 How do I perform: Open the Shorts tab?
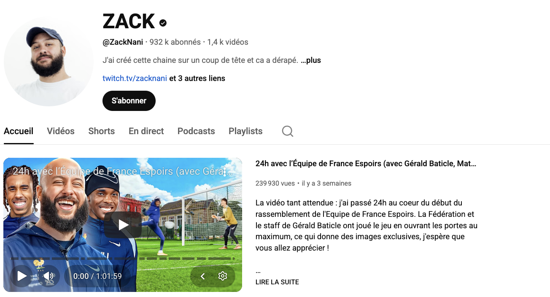(x=102, y=131)
